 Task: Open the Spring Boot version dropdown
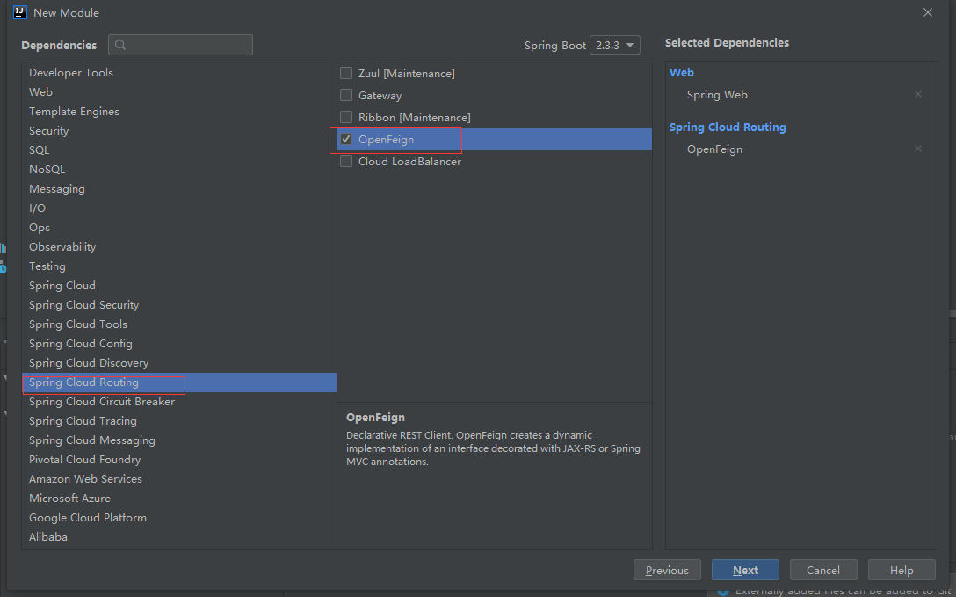coord(614,45)
